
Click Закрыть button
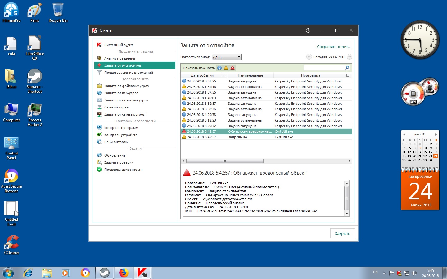point(342,234)
